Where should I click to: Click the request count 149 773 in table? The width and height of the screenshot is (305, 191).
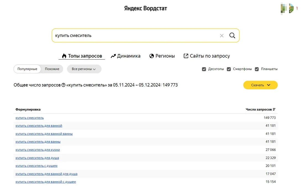coord(270,118)
